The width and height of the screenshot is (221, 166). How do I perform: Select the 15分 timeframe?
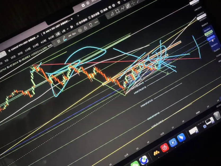pyautogui.click(x=13, y=57)
